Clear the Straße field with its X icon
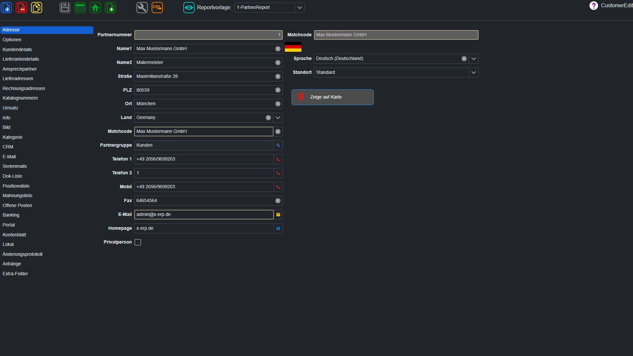This screenshot has width=633, height=356. [x=278, y=76]
